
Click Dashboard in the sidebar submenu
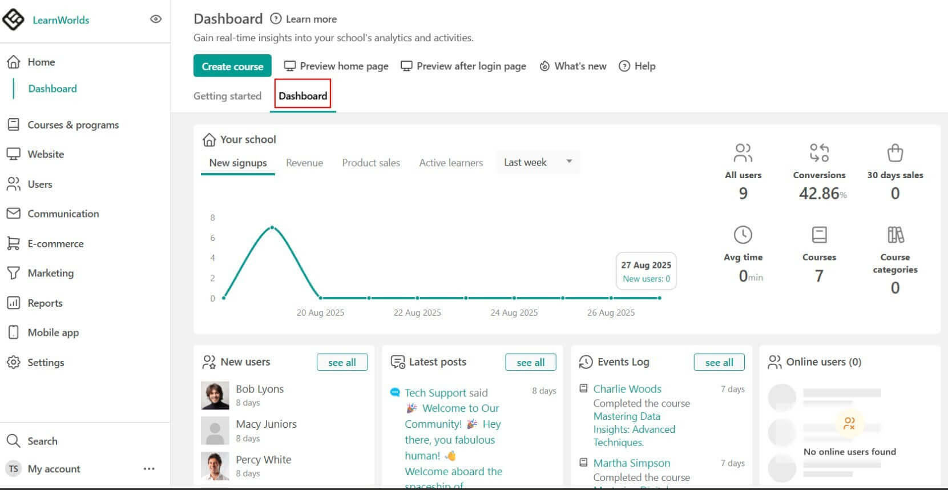click(x=53, y=89)
